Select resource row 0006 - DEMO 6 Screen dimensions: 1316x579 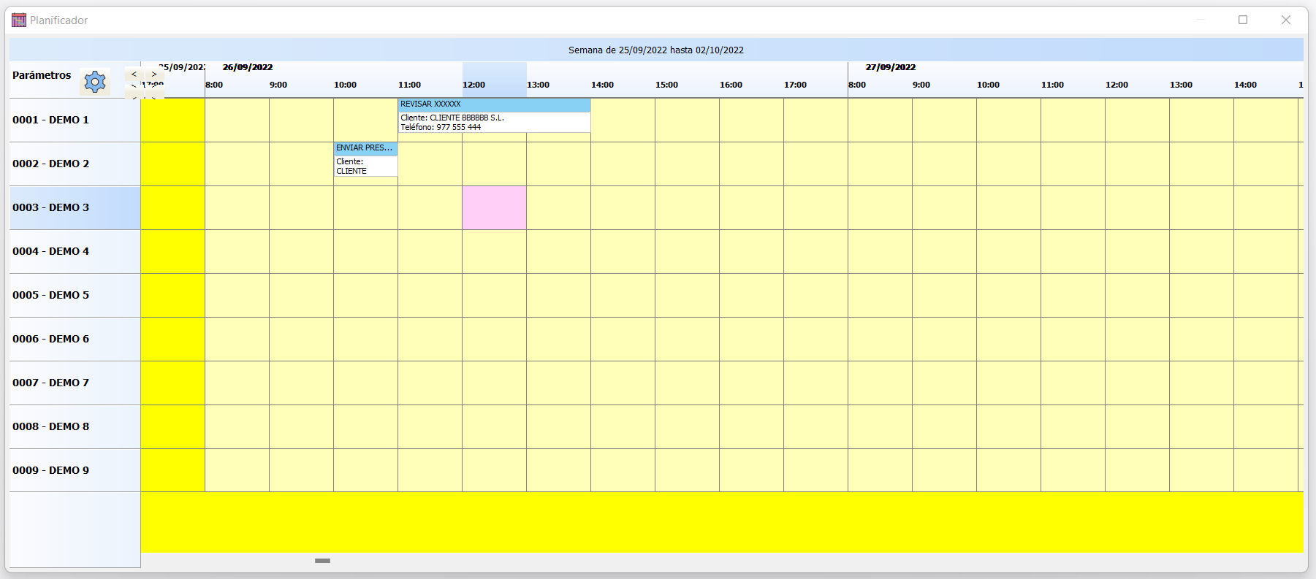point(75,339)
